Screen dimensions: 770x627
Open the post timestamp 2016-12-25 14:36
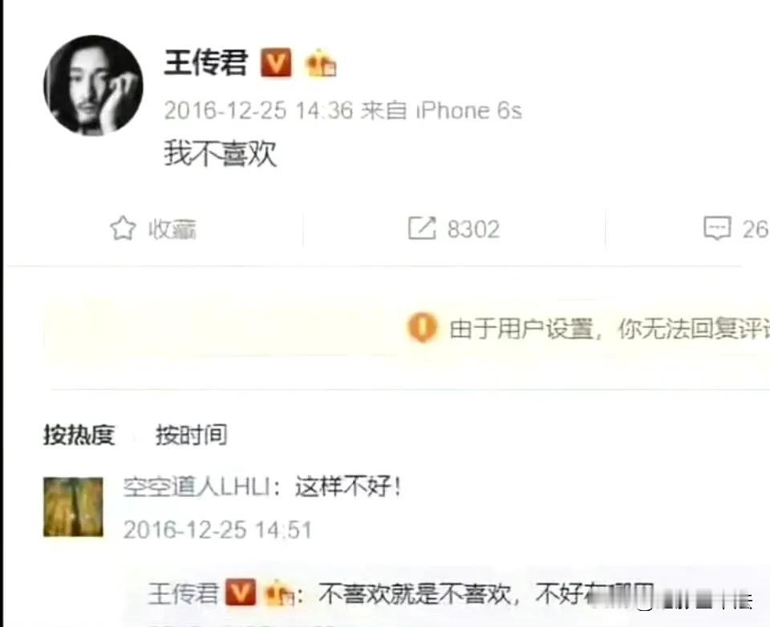[x=258, y=111]
